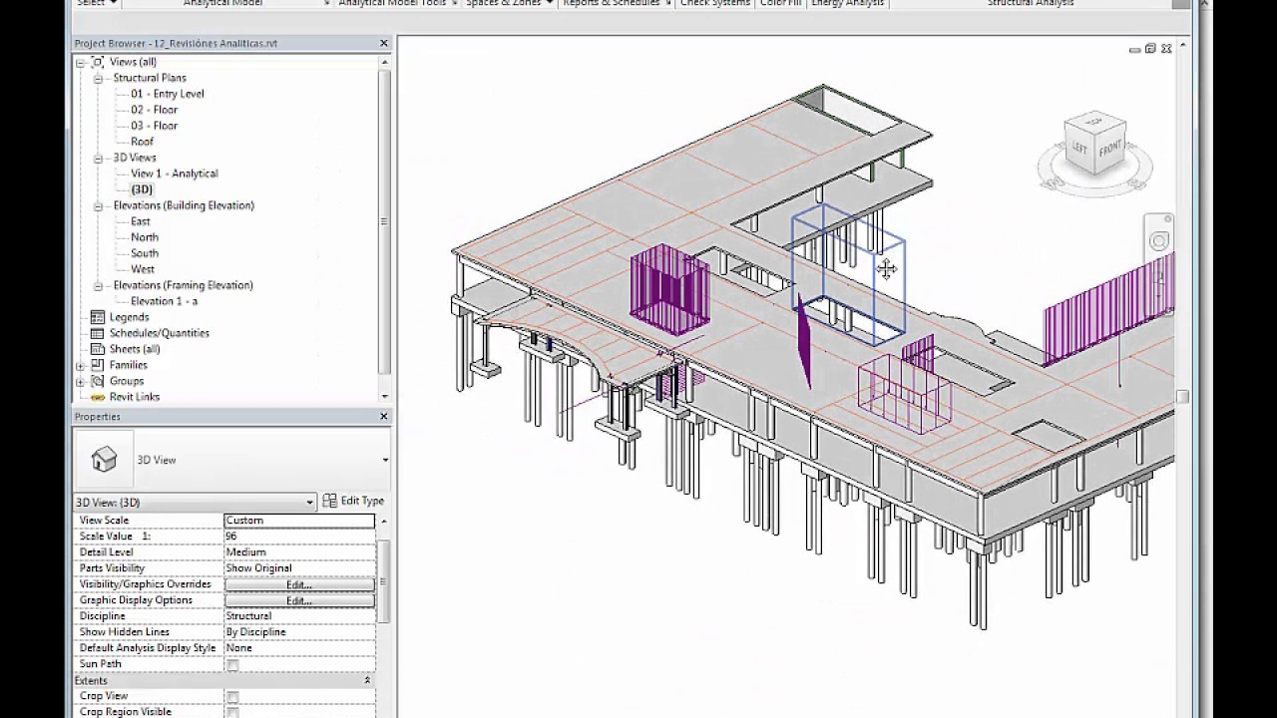Click the Check Systems panel title
The width and height of the screenshot is (1277, 718).
click(714, 3)
